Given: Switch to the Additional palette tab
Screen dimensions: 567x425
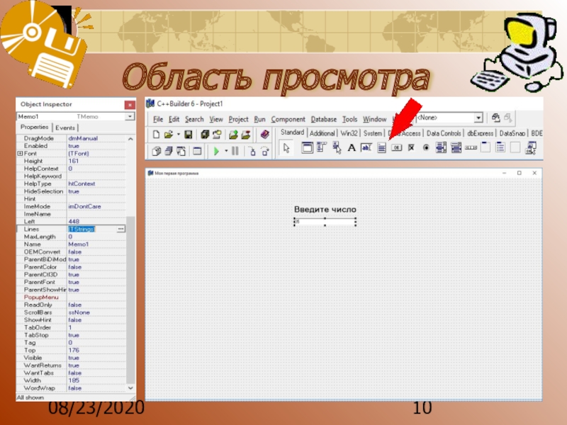Looking at the screenshot, I should point(322,132).
